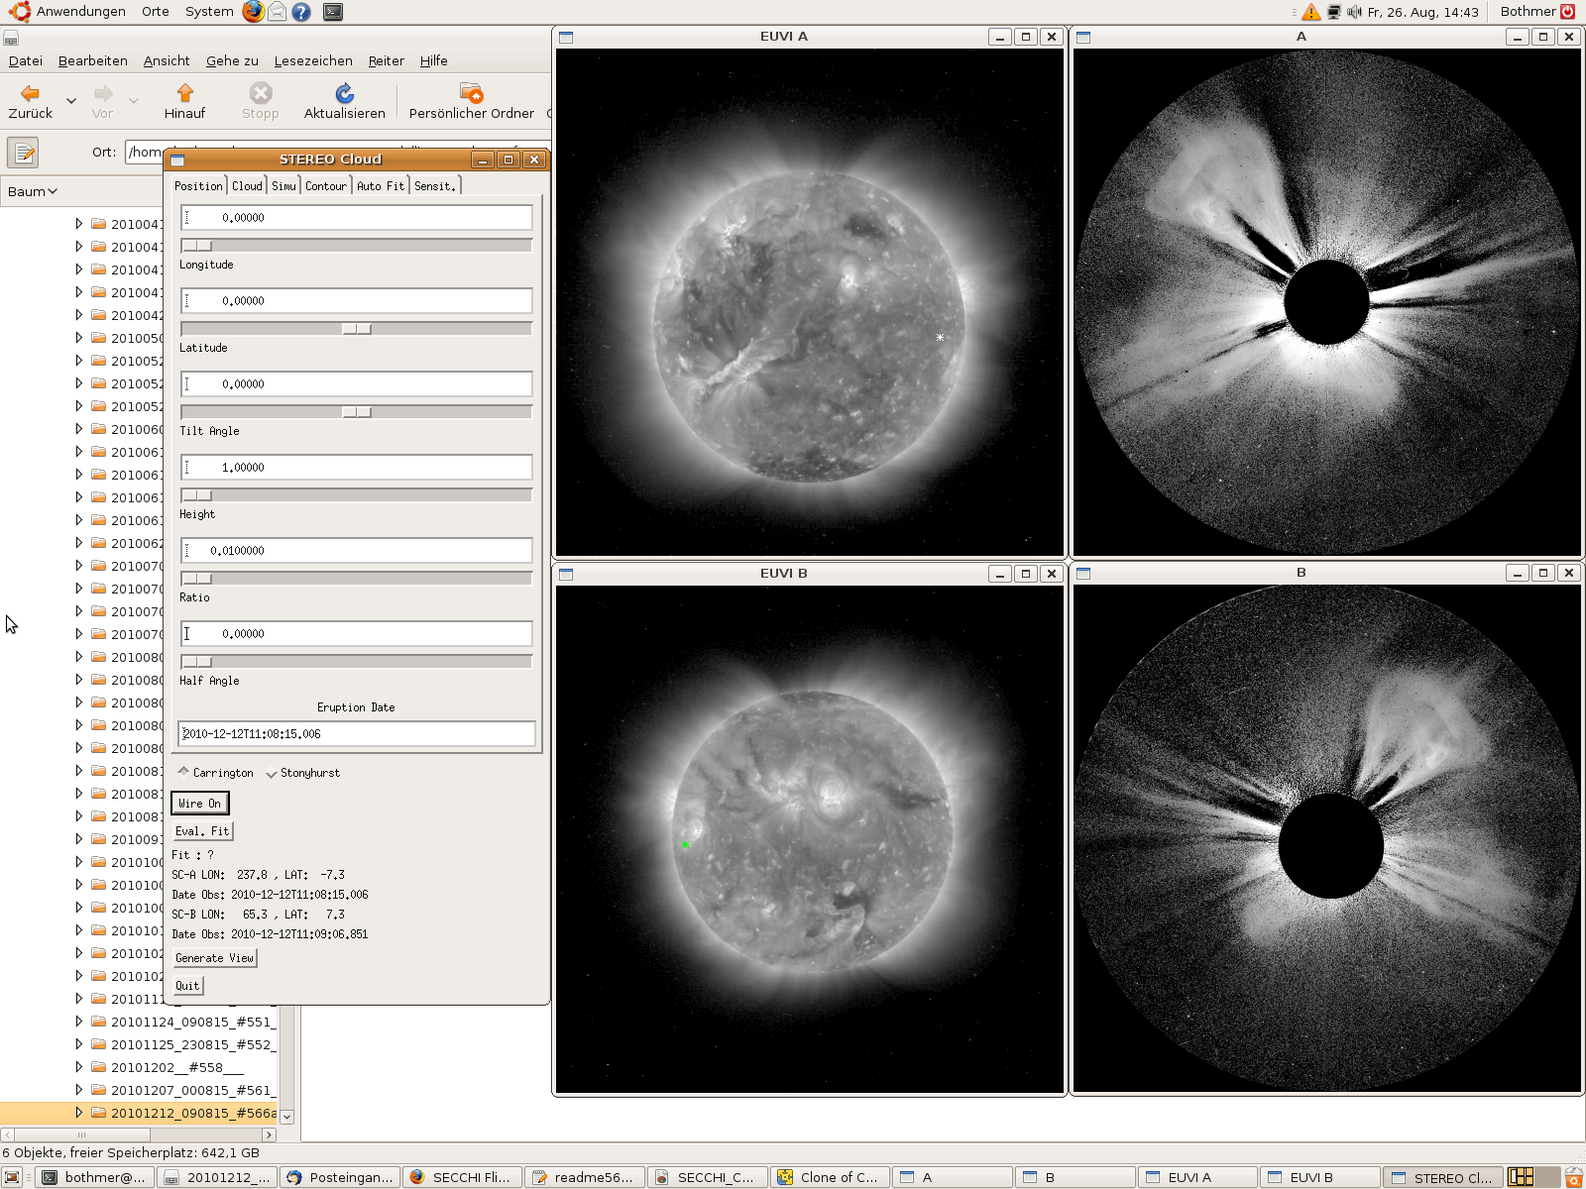Click the show desktop icon in bottom panel
Image resolution: width=1586 pixels, height=1189 pixels.
tap(12, 1177)
